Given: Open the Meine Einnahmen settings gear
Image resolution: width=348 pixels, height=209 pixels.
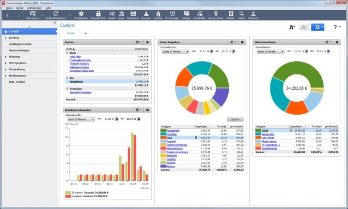Looking at the screenshot, I should pyautogui.click(x=328, y=42).
